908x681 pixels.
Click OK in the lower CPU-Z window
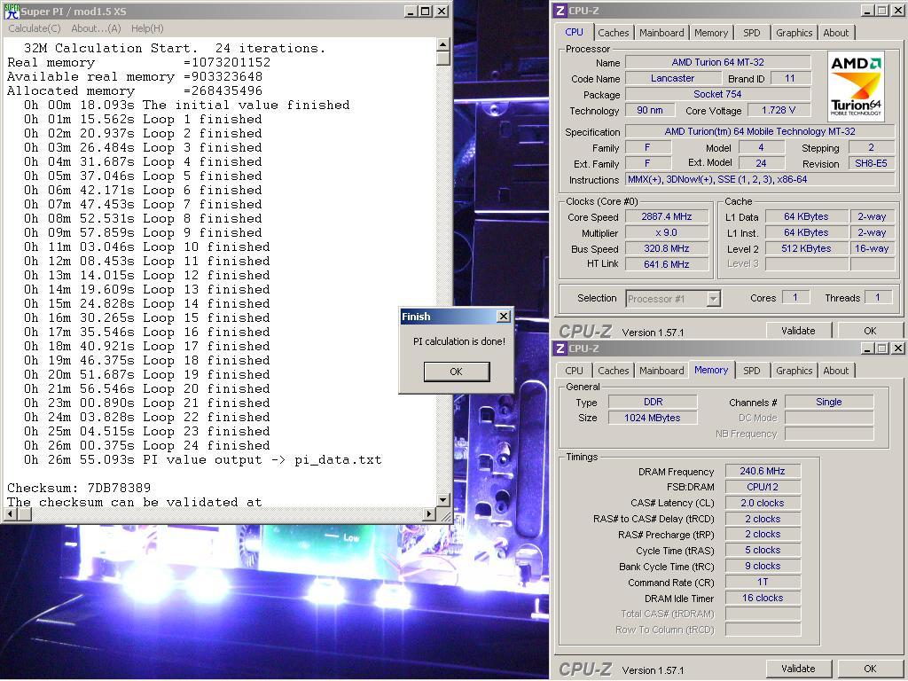(x=870, y=669)
